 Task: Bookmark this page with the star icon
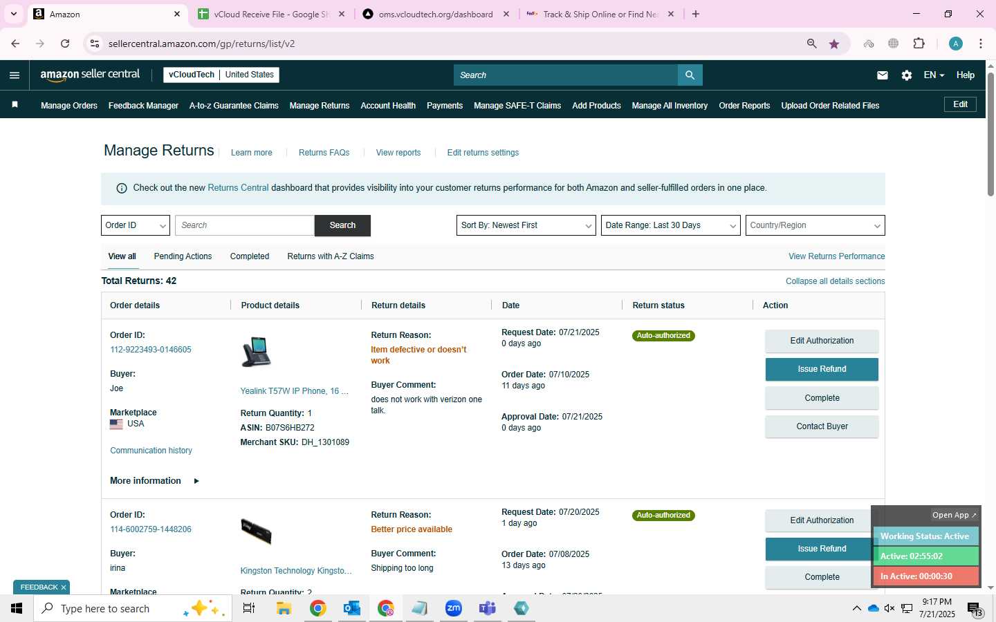(x=834, y=44)
